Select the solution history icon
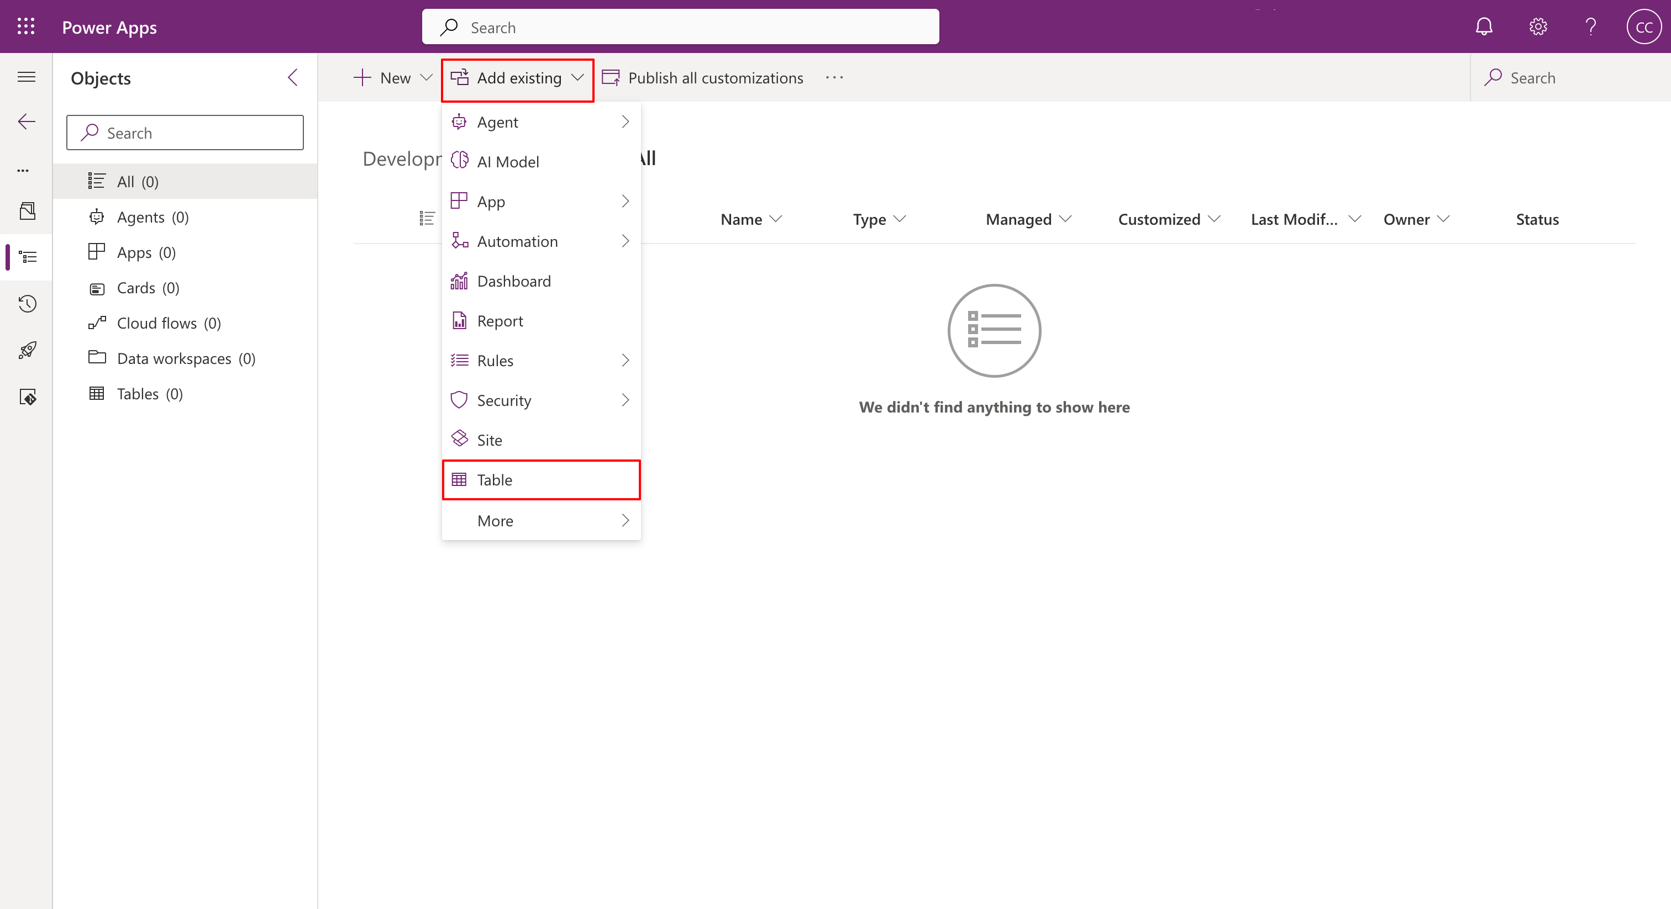Viewport: 1671px width, 909px height. [27, 303]
